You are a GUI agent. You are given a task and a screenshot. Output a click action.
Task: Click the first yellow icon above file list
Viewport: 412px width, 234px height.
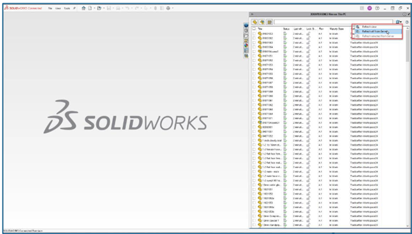[255, 22]
